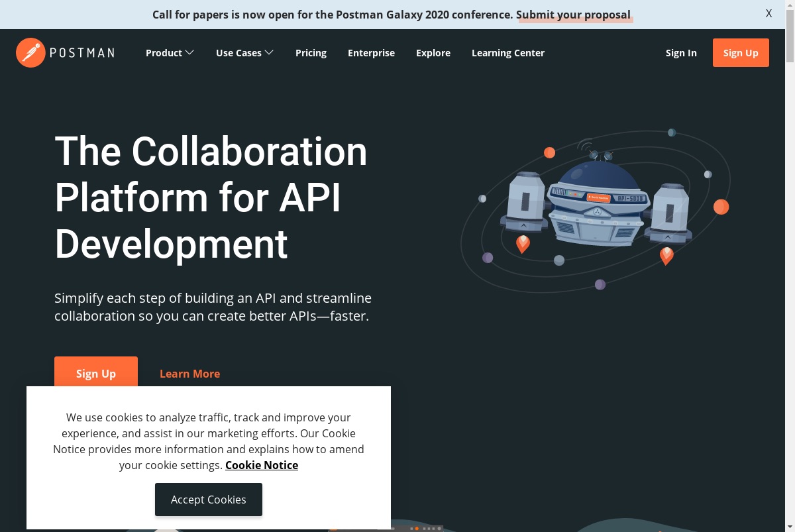The image size is (795, 532).
Task: Go to the Pricing page
Action: click(311, 53)
